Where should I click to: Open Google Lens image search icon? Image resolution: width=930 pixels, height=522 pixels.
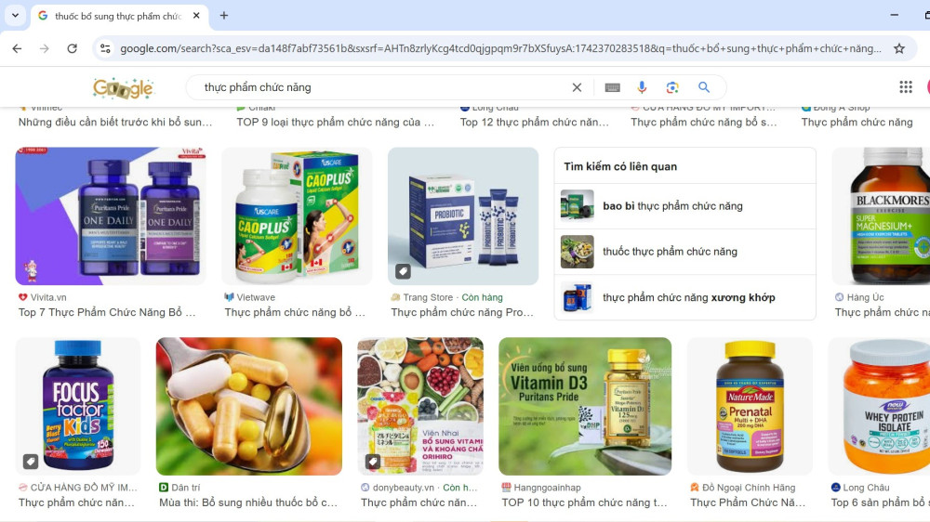(672, 87)
